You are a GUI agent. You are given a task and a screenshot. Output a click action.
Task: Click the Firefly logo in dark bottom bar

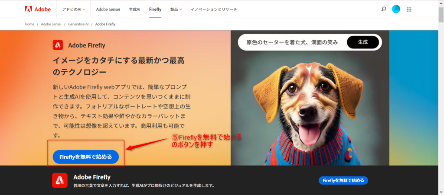(x=60, y=180)
